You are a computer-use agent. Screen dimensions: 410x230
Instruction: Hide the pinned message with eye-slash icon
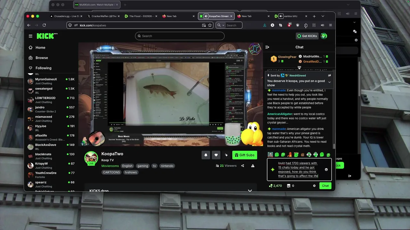coord(329,75)
